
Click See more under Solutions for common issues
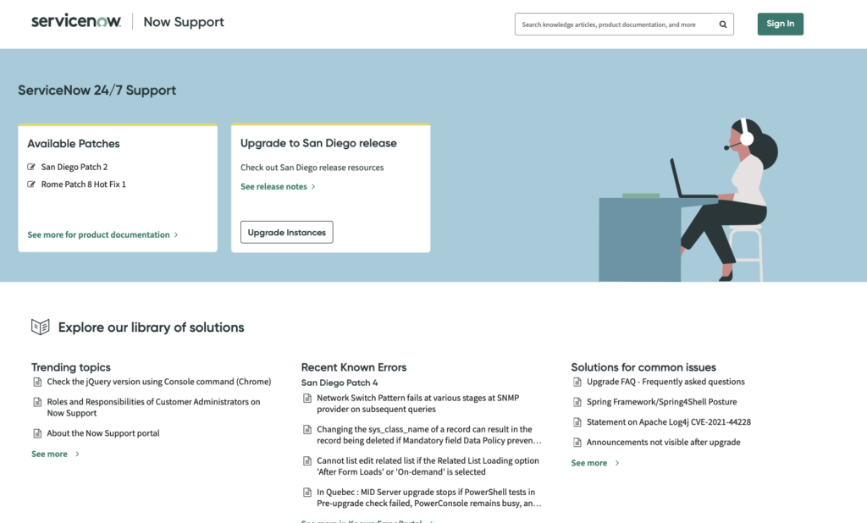click(x=589, y=463)
